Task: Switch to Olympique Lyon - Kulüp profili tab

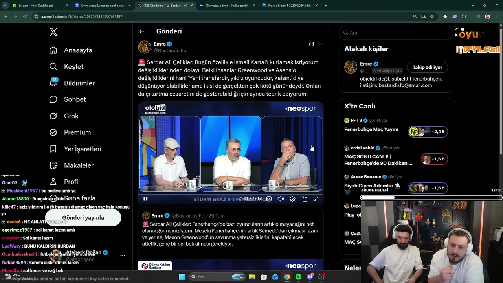Action: [x=227, y=6]
